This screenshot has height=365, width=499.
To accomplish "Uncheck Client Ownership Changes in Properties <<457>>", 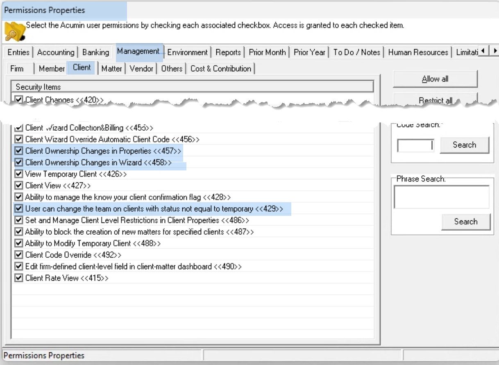I will [18, 151].
